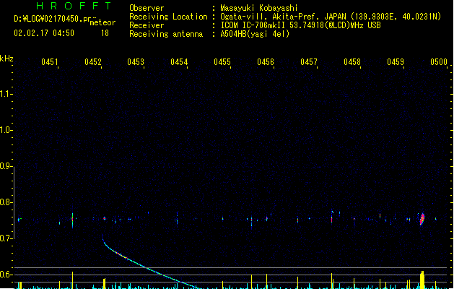Click the date stamp 02.02.17 04:50
This screenshot has width=454, height=289.
click(44, 33)
